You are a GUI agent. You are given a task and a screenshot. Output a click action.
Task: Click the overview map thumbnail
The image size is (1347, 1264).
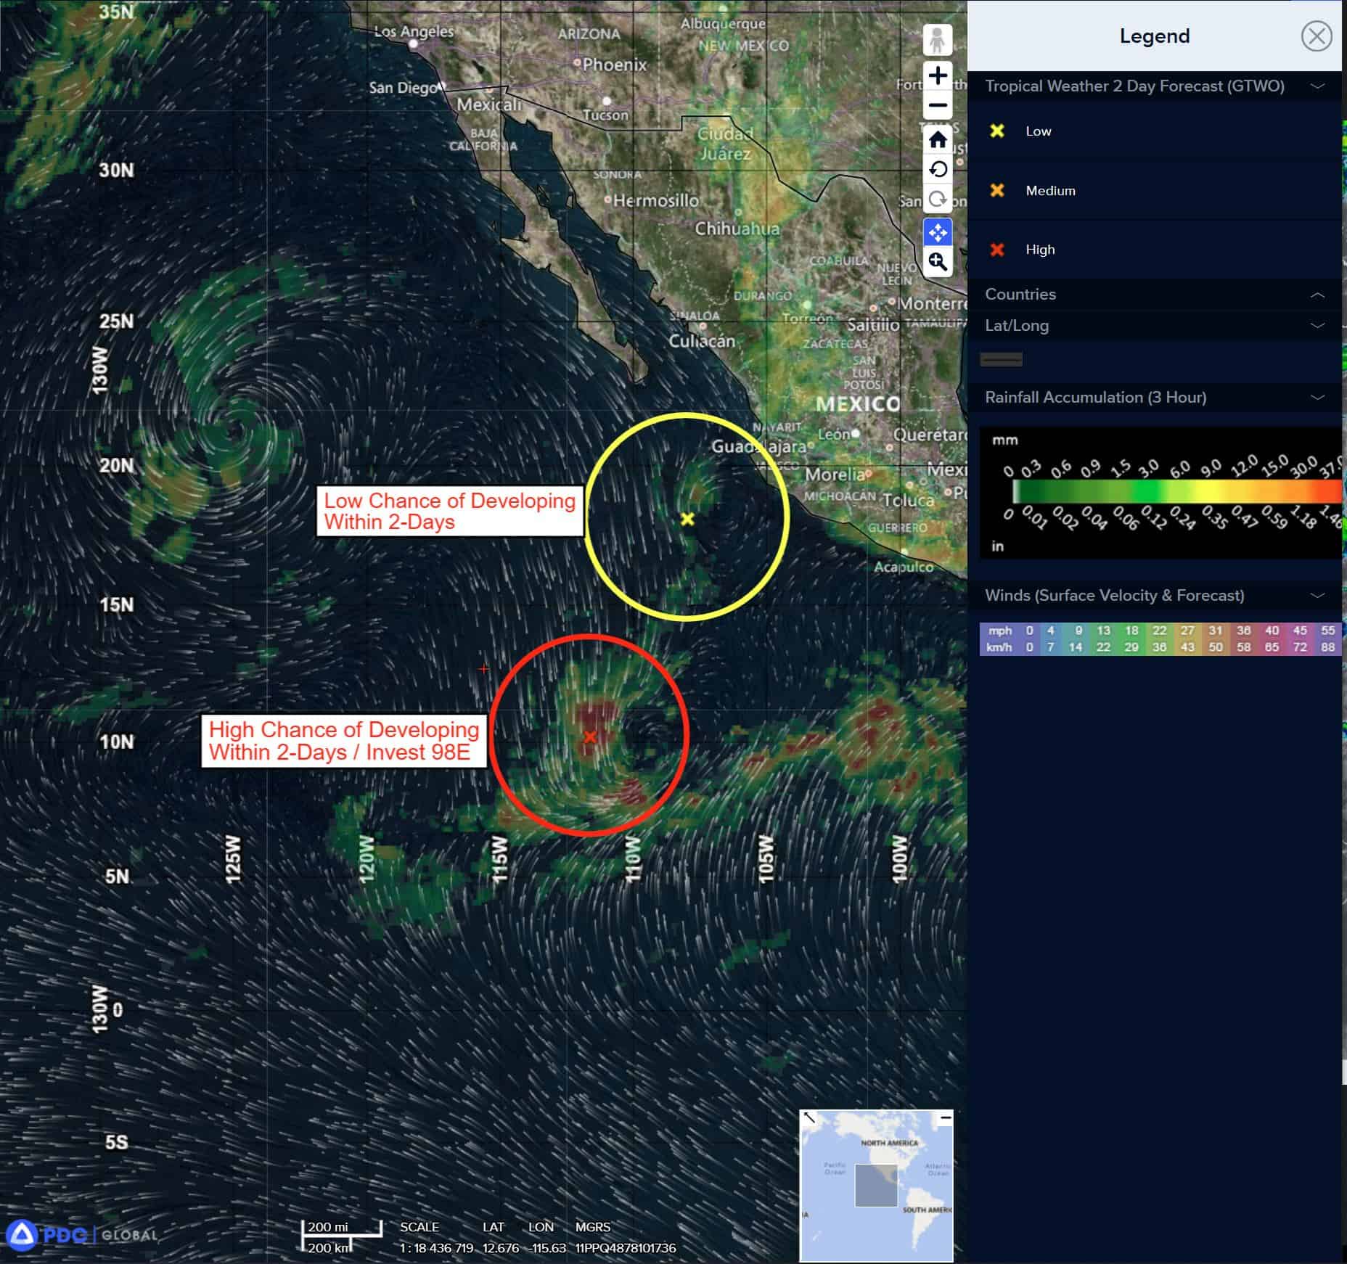(x=876, y=1186)
